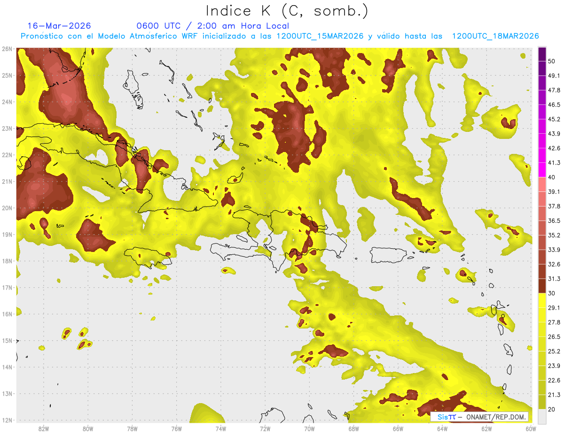Viewport: 564px width, 435px height.
Task: Click the "68W" longitude label
Action: click(354, 428)
